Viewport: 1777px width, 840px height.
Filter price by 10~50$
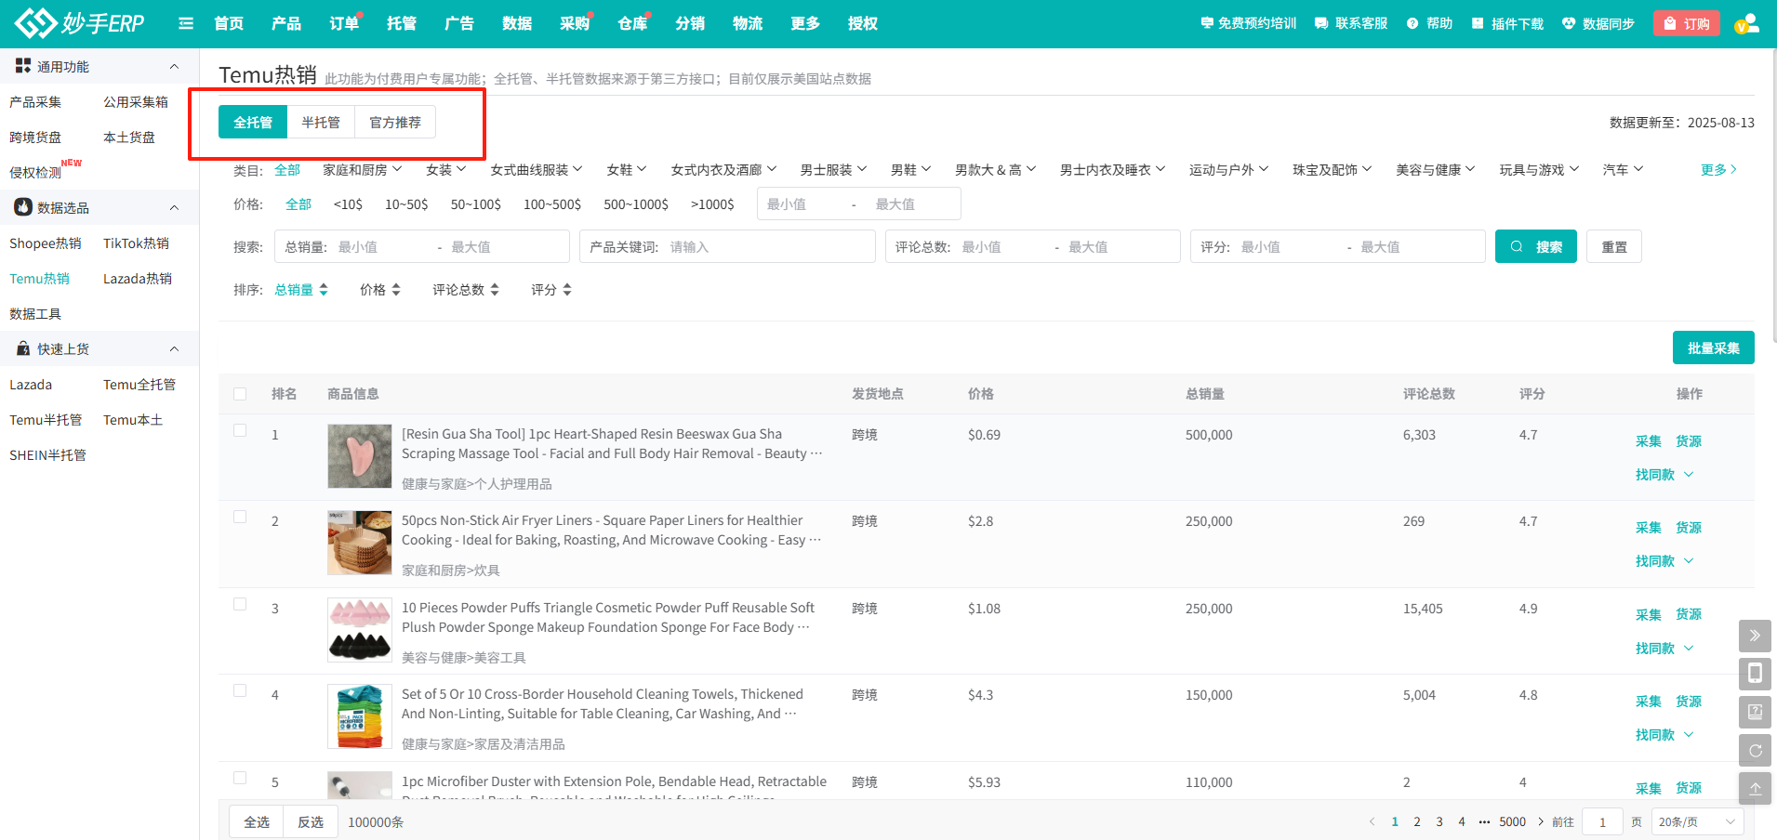click(x=406, y=204)
